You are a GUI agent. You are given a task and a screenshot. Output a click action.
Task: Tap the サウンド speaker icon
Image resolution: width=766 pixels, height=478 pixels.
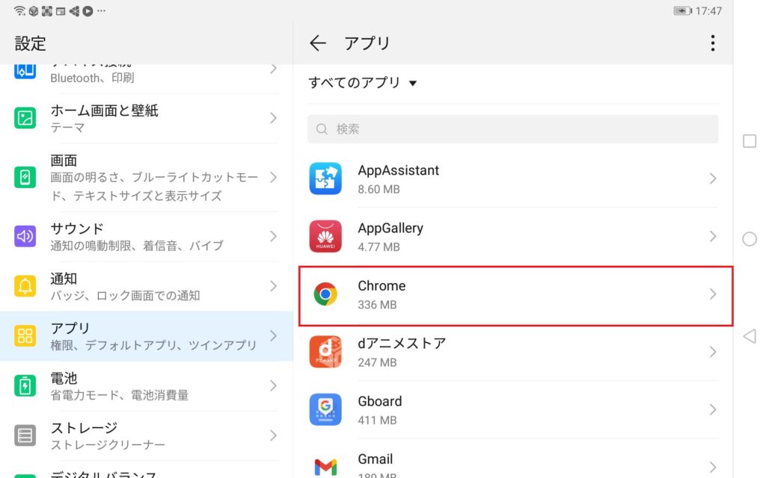[25, 237]
